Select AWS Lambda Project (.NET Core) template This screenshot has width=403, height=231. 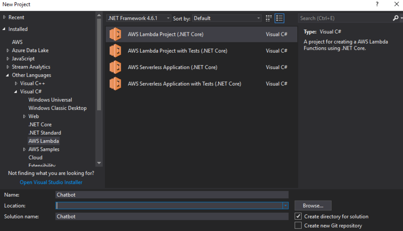(201, 34)
